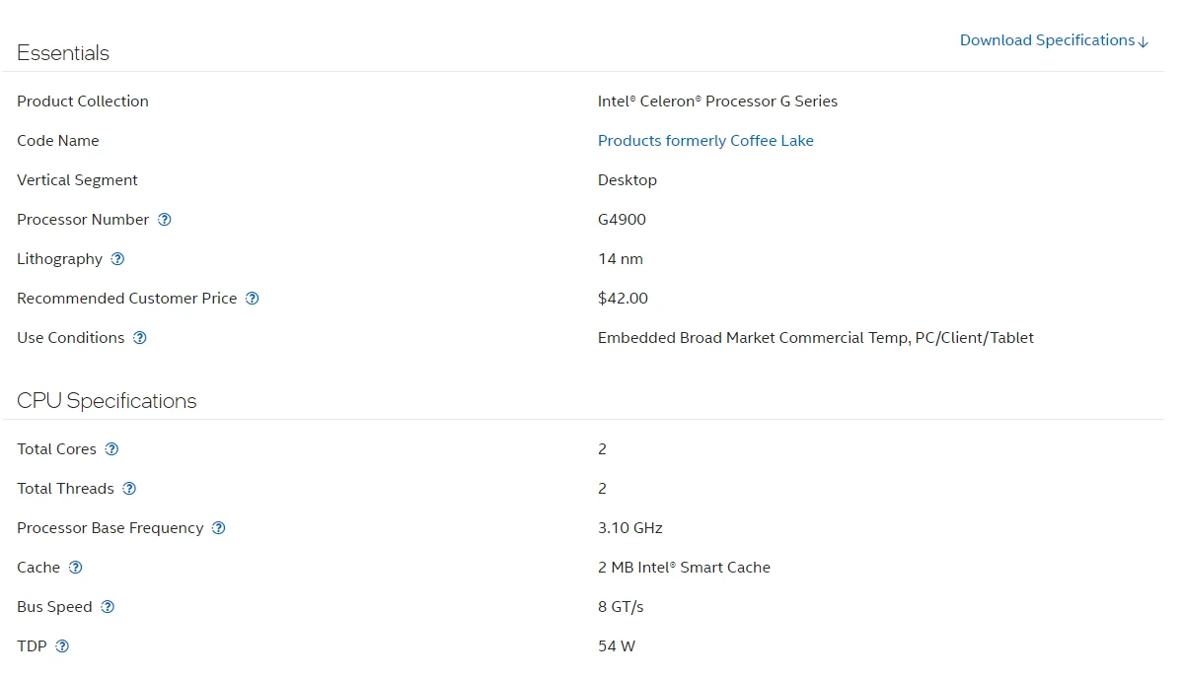Show the Use Conditions help icon info
This screenshot has width=1183, height=677.
(x=140, y=338)
